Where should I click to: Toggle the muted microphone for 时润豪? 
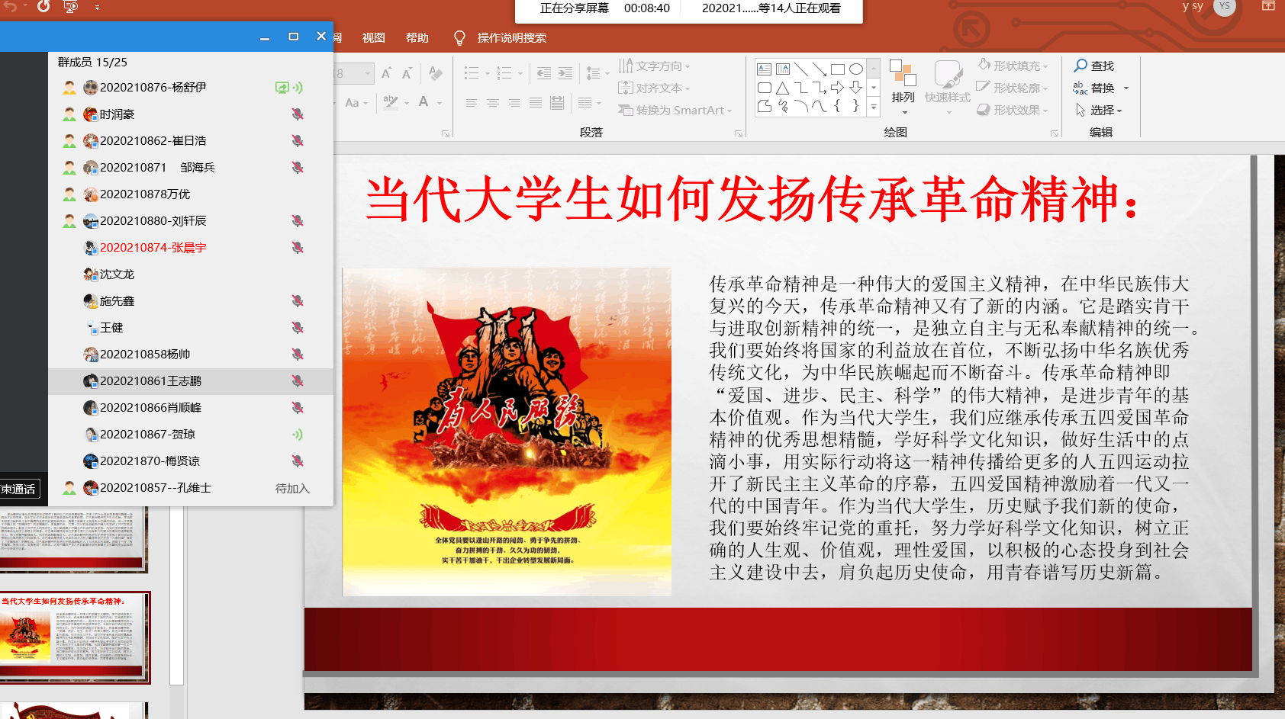(298, 114)
